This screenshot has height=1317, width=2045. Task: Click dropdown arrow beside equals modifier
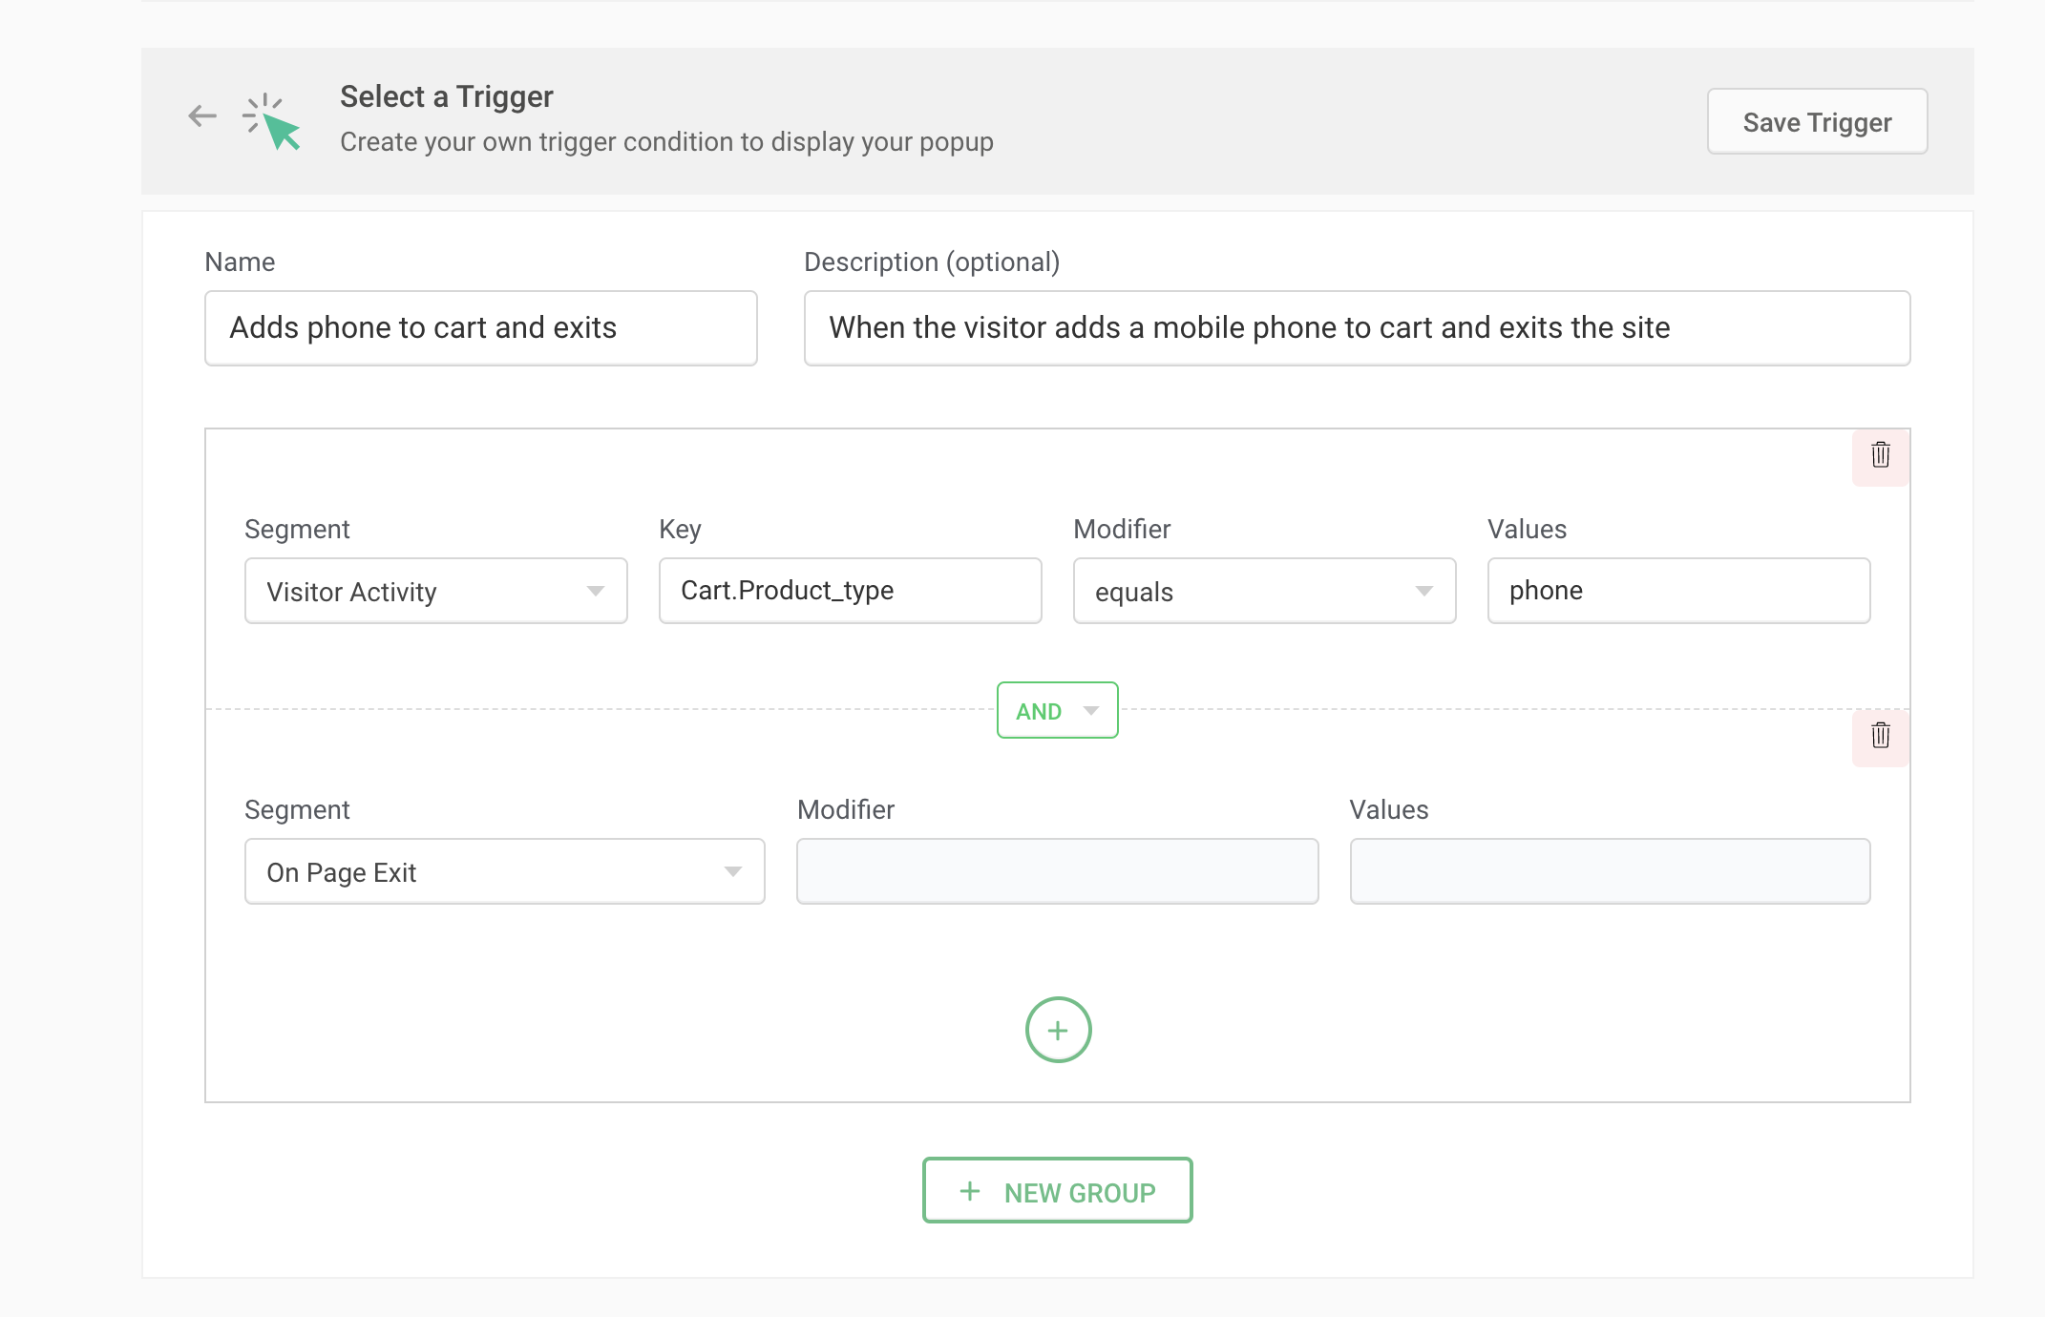pos(1423,592)
